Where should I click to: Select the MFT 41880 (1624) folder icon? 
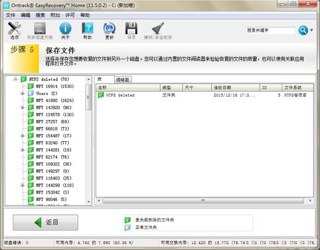31,100
